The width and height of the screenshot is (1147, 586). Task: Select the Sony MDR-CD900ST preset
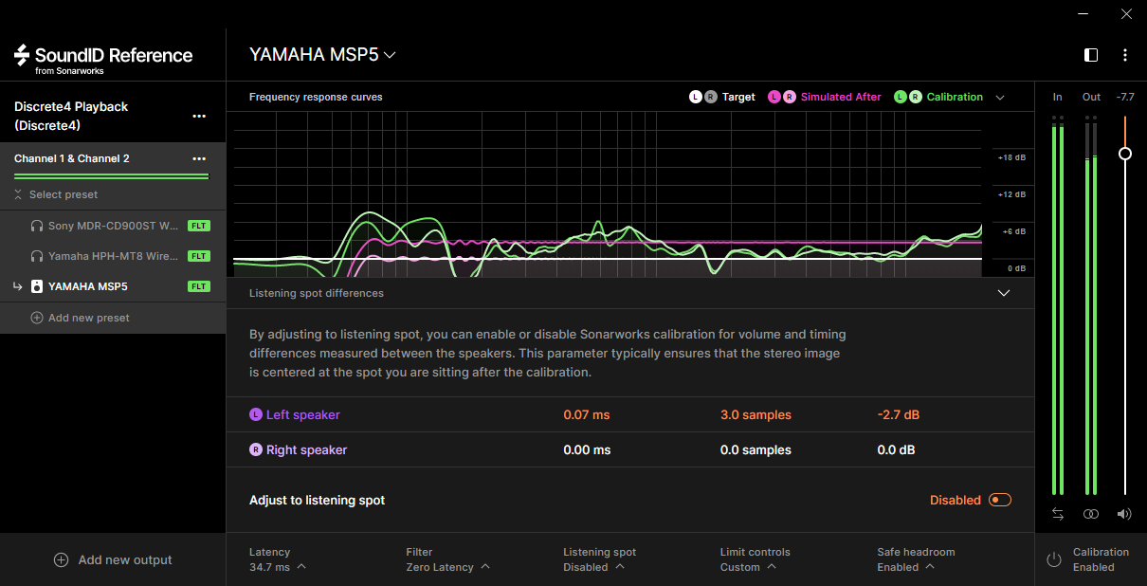[113, 227]
